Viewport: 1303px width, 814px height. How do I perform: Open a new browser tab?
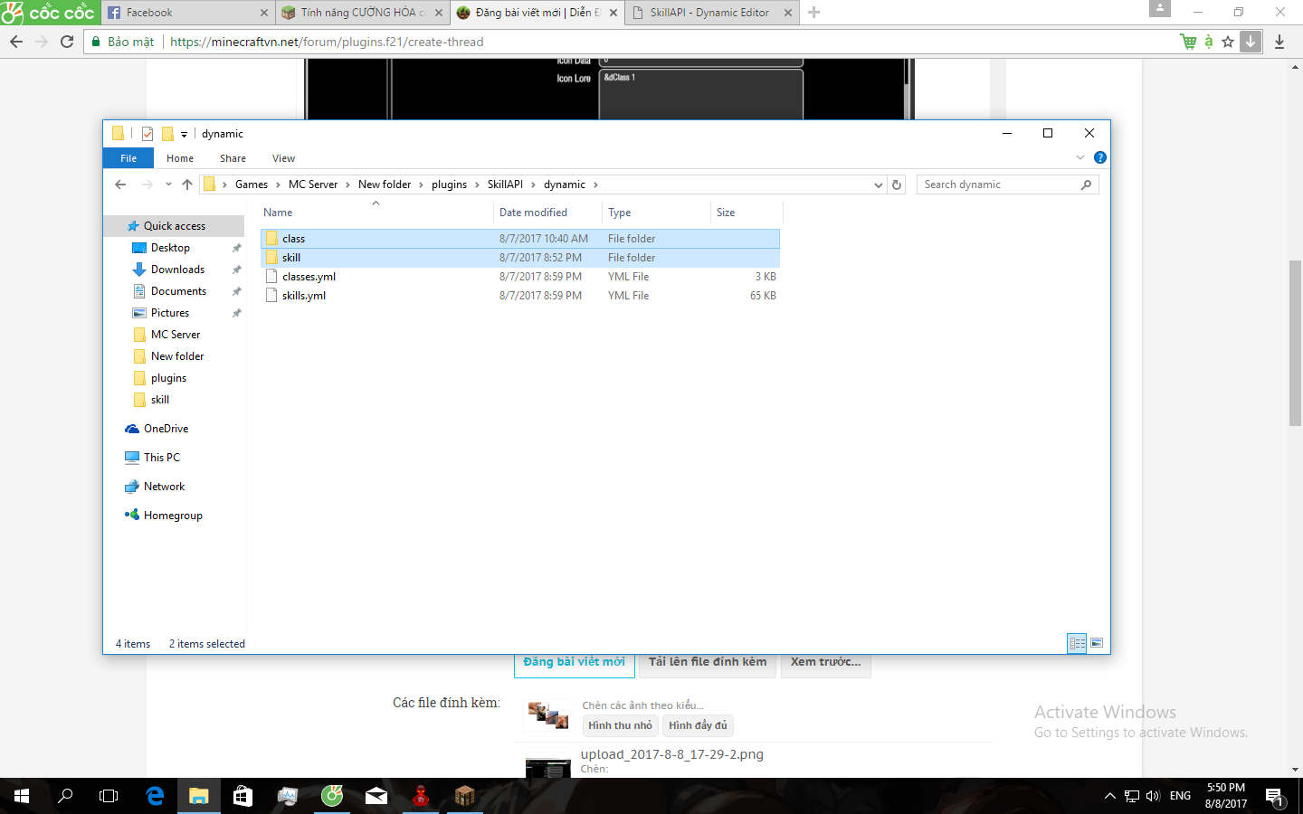coord(813,13)
